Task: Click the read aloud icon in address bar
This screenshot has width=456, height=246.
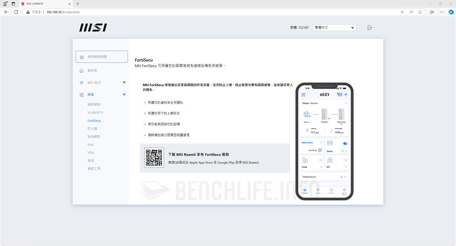Action: coord(411,12)
